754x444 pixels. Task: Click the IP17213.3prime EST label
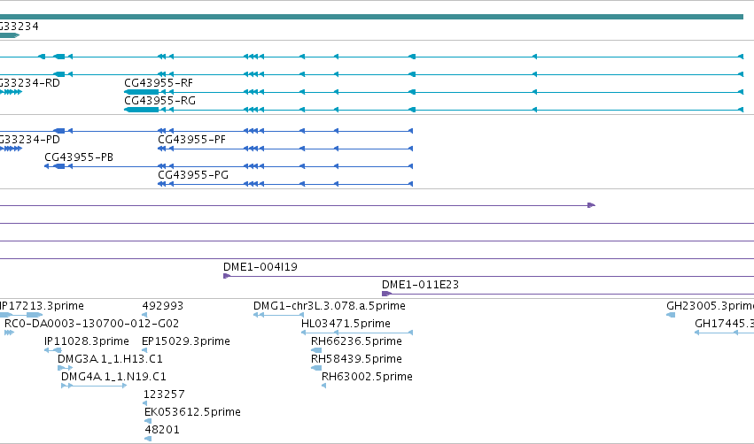tap(42, 306)
